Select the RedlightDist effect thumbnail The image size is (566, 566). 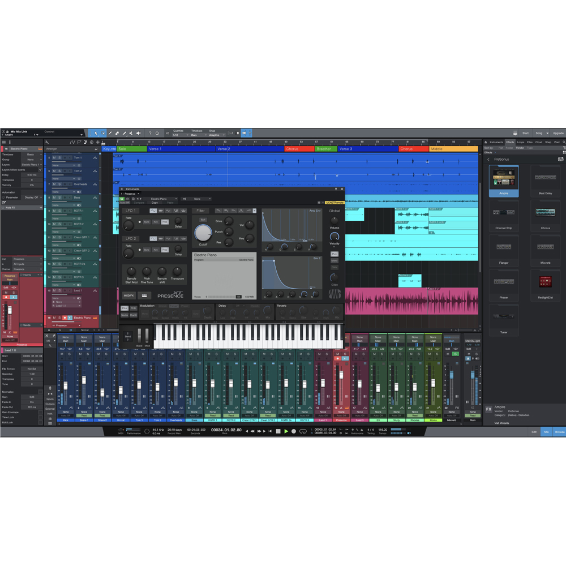546,285
